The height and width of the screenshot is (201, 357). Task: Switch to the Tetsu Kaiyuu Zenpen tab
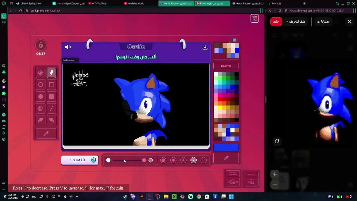[x=69, y=3]
